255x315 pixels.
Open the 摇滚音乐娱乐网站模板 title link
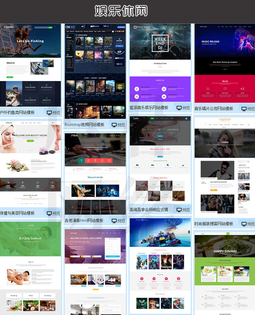point(149,108)
